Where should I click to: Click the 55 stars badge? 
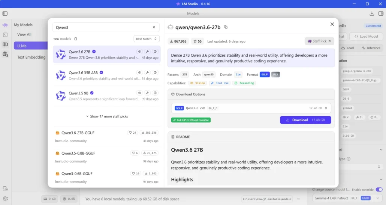(197, 41)
